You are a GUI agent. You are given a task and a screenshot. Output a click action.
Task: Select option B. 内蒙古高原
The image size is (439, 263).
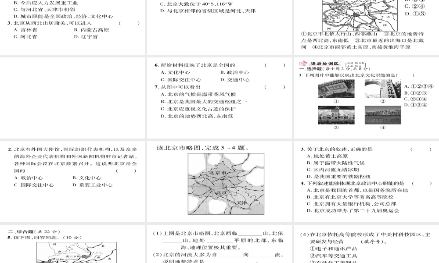pyautogui.click(x=92, y=30)
